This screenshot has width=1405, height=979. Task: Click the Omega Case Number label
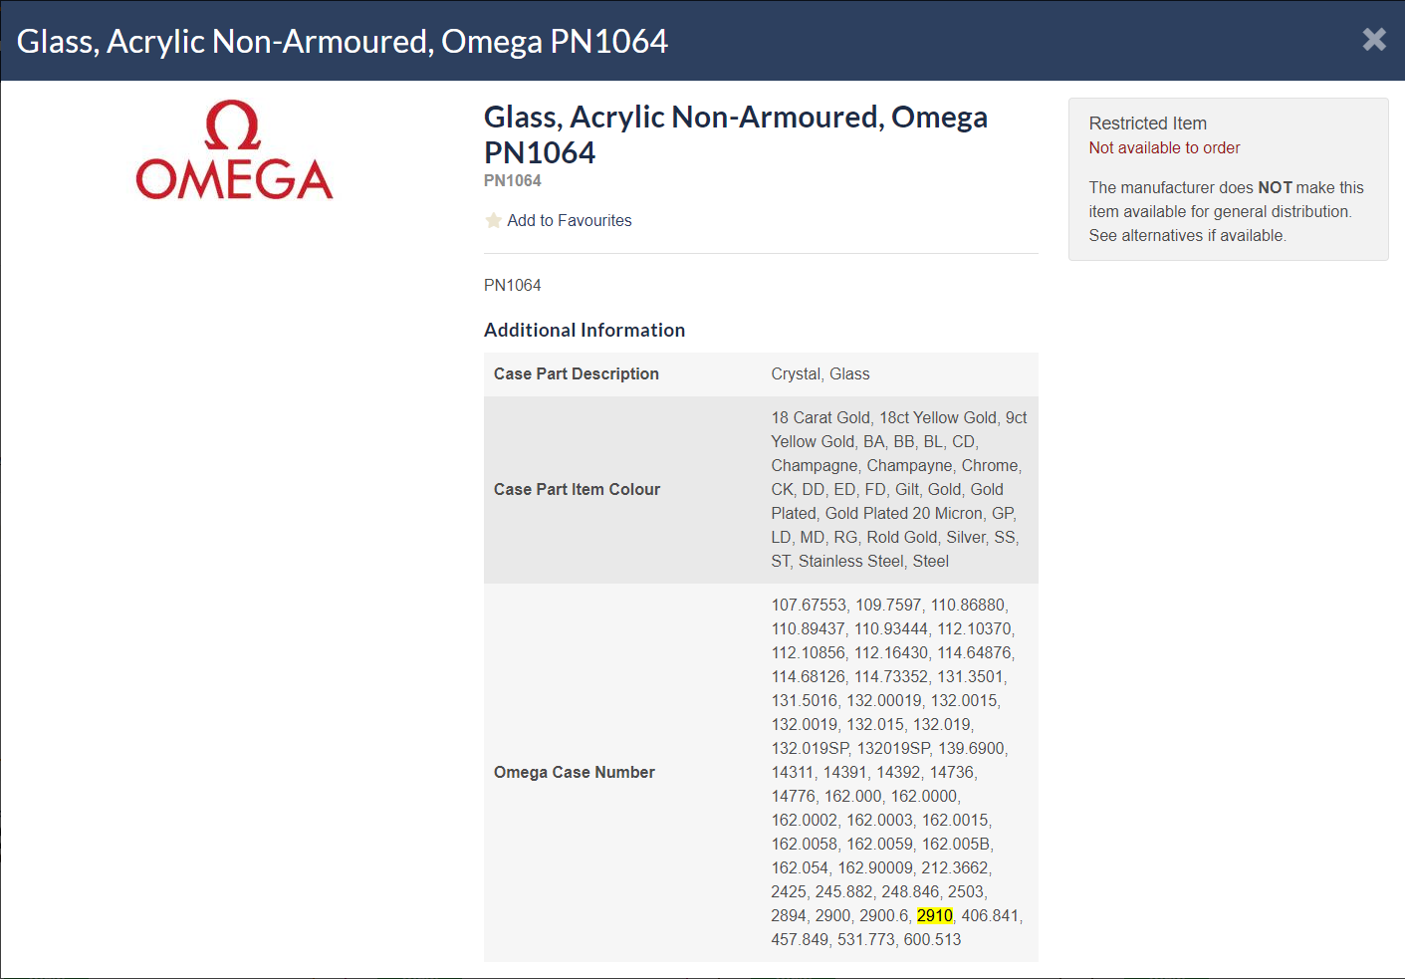pos(574,772)
